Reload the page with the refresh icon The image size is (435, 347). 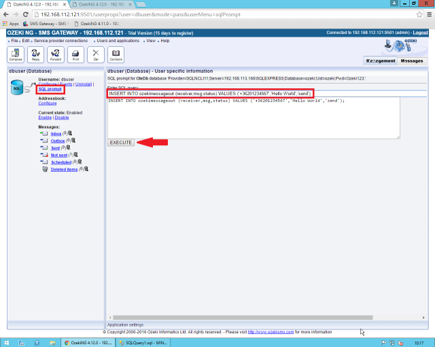click(26, 14)
